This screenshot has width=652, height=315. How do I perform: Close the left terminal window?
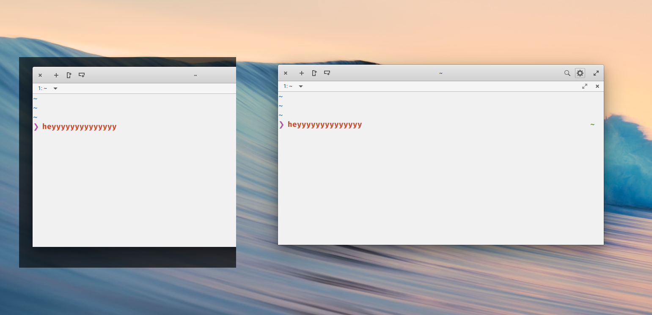[40, 75]
